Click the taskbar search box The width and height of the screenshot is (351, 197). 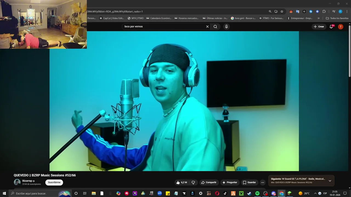coord(40,193)
